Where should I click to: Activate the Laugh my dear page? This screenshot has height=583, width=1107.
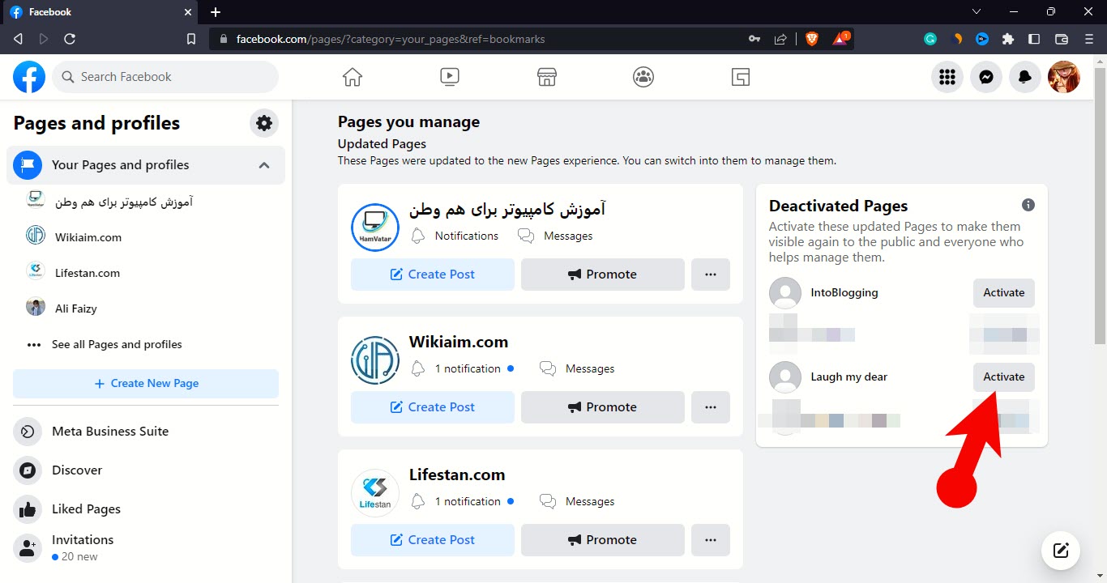tap(1003, 377)
